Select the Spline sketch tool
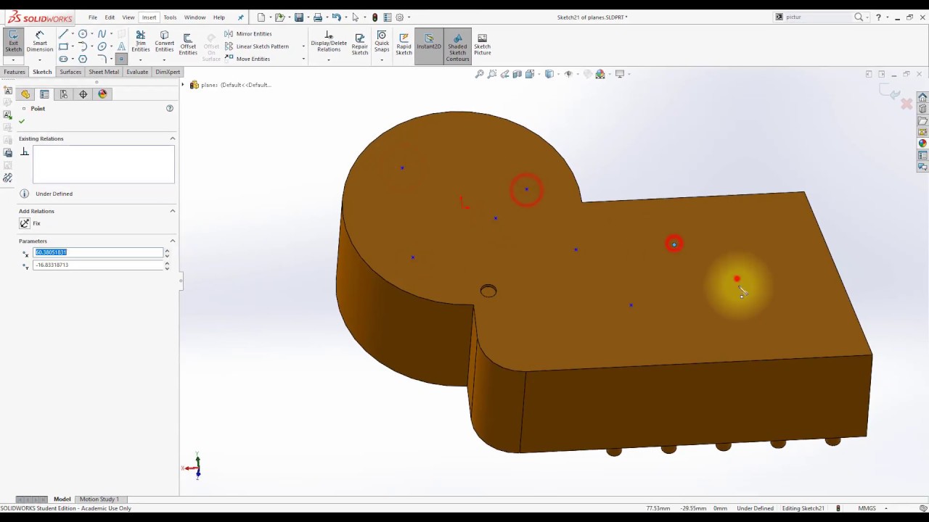Screen dimensions: 929x522 point(102,34)
